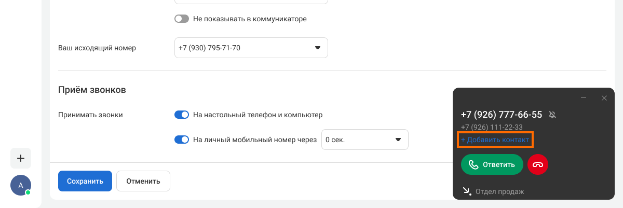Click the secondary number +7 (926) 111-22-33
The image size is (623, 208).
[x=492, y=127]
